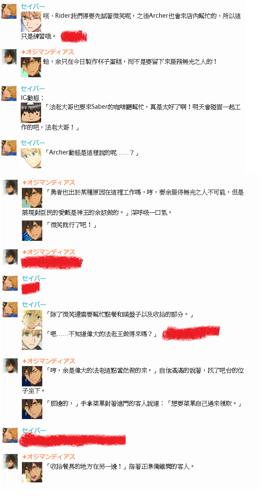This screenshot has width=267, height=502.
Task: Open the first ✦オジマンディアス username link
Action: coord(47,52)
